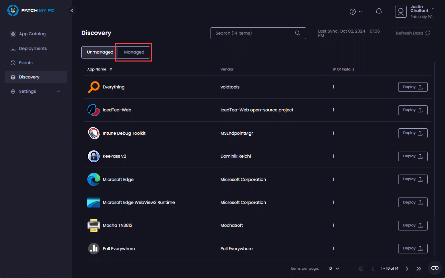The width and height of the screenshot is (445, 278).
Task: Open the Items per page dropdown
Action: [x=334, y=268]
